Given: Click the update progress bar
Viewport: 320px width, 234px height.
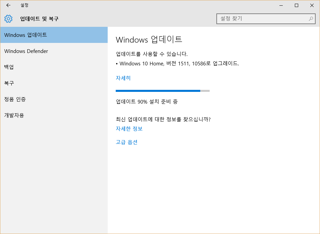Looking at the screenshot, I should (163, 91).
